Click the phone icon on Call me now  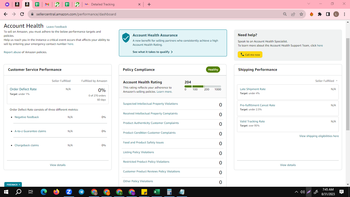(242, 54)
